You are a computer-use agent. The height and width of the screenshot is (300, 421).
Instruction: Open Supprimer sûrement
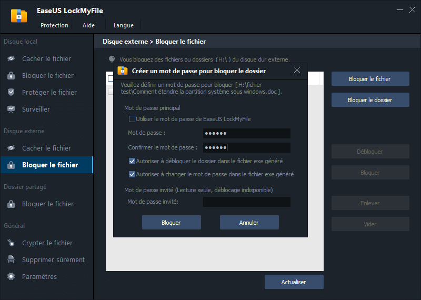pyautogui.click(x=47, y=259)
